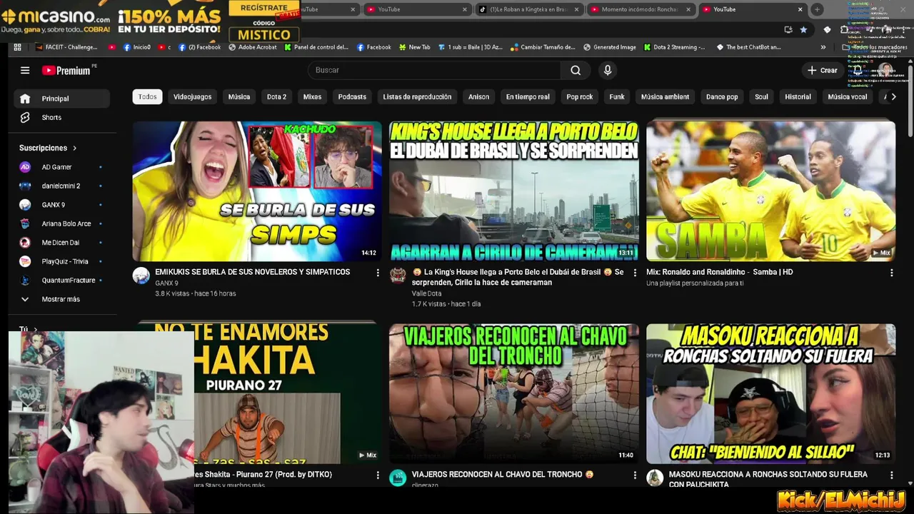914x514 pixels.
Task: Open danielcmini 2 subscription channel
Action: (61, 186)
